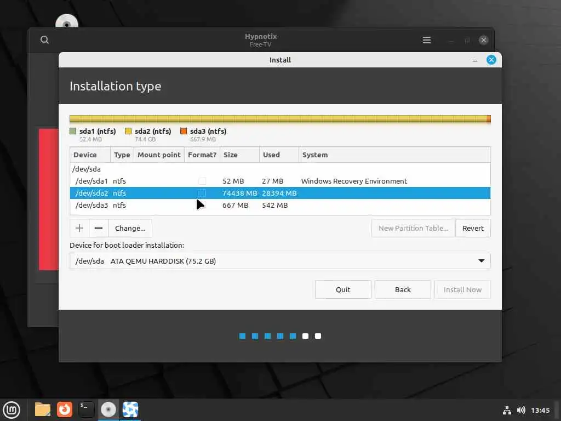Click the 542 MB used cell

coord(275,205)
